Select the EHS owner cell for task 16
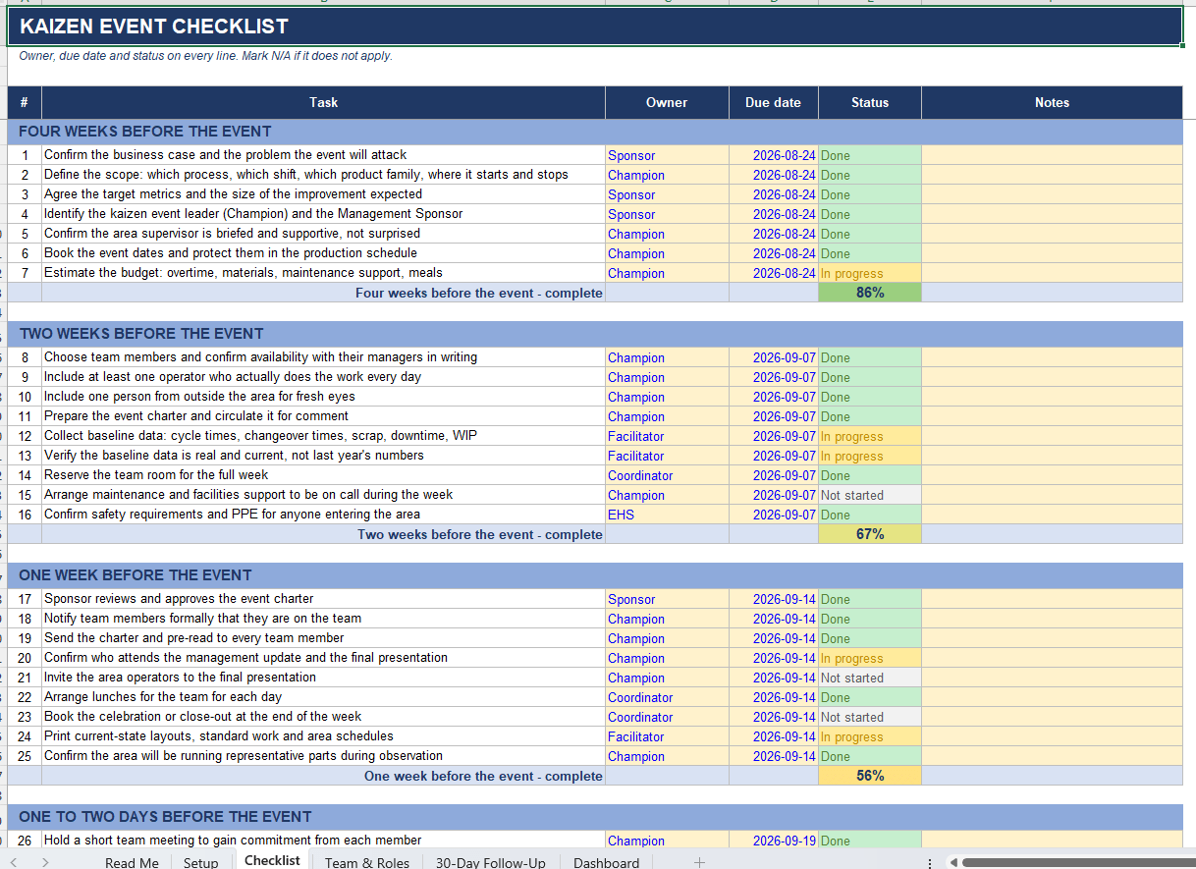The height and width of the screenshot is (869, 1196). pyautogui.click(x=667, y=515)
